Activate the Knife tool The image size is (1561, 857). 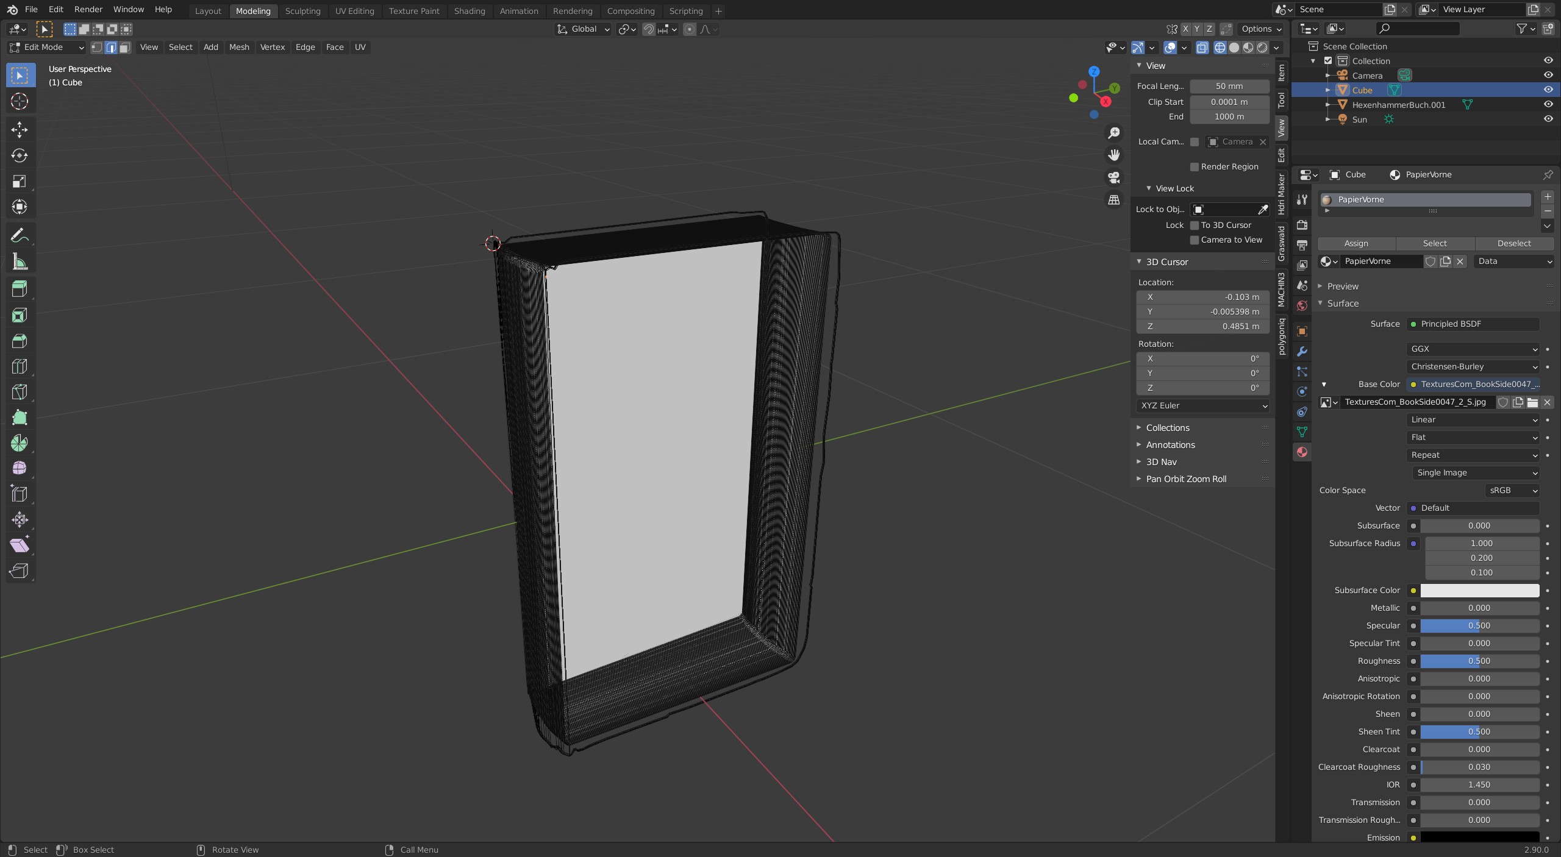point(20,392)
